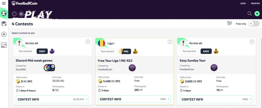Create contest with green plus icon

(x=257, y=14)
